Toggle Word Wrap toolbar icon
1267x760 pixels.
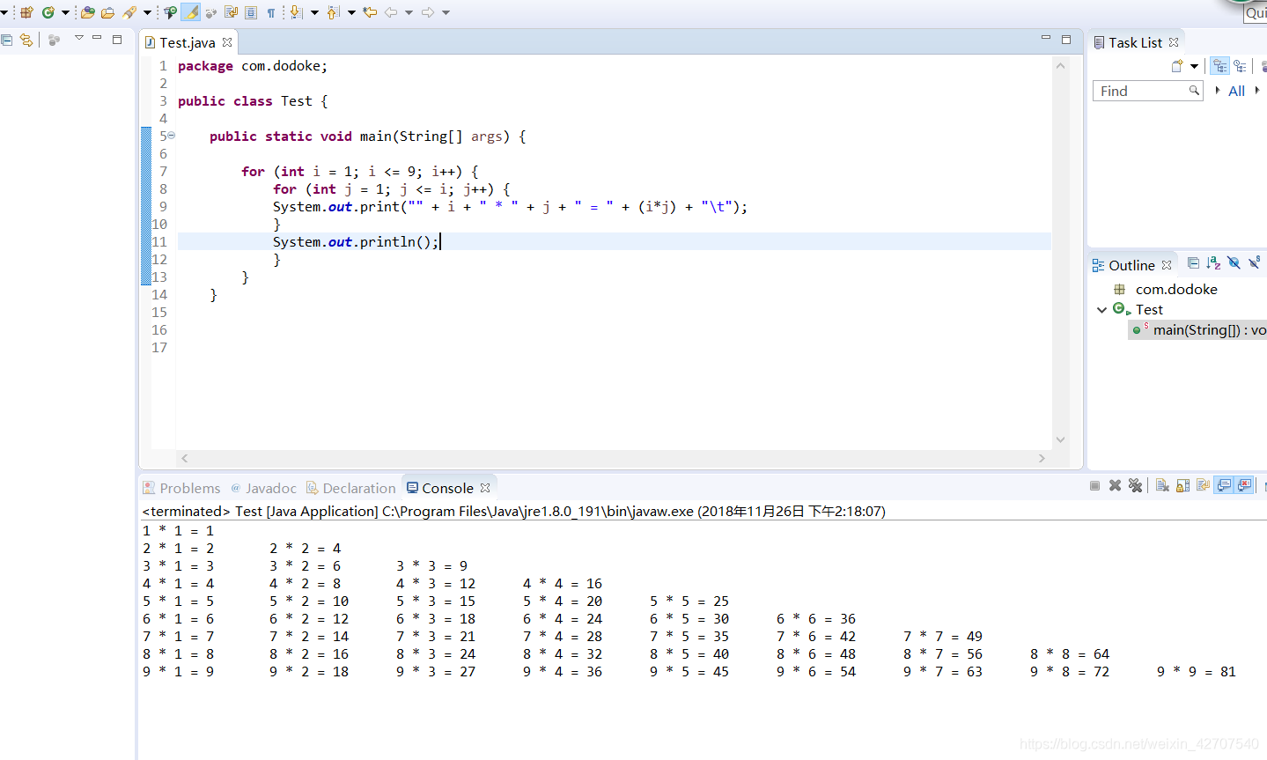(231, 12)
